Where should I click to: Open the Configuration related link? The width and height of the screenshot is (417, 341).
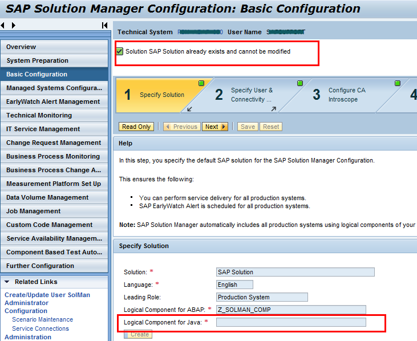[26, 311]
